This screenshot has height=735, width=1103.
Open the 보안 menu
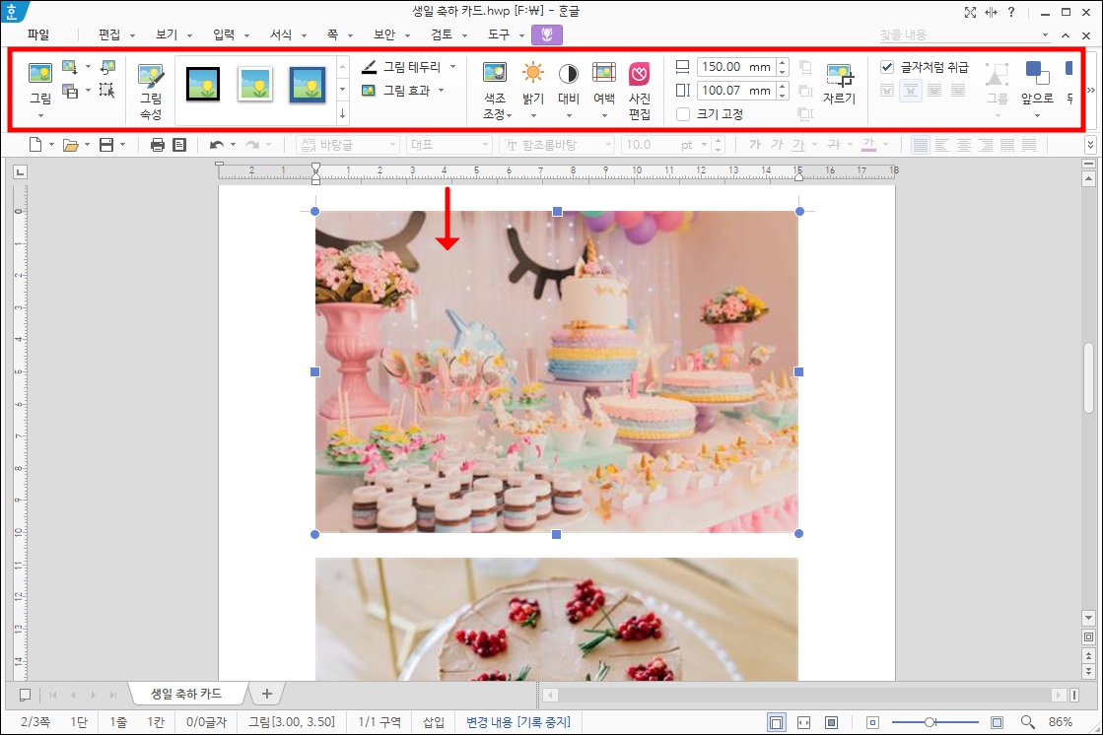tap(384, 34)
